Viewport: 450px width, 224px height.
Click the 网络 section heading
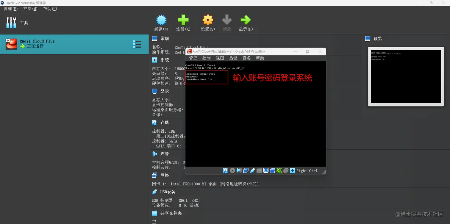(x=165, y=175)
